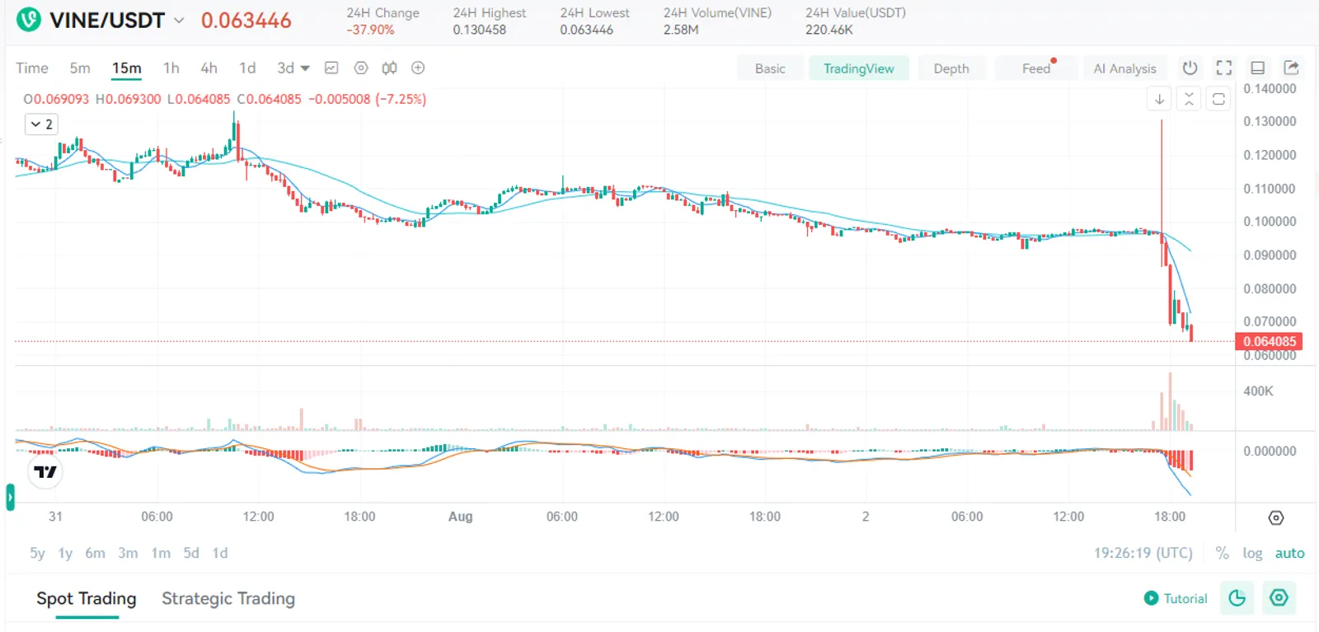
Task: Select the 5m interval
Action: 80,68
